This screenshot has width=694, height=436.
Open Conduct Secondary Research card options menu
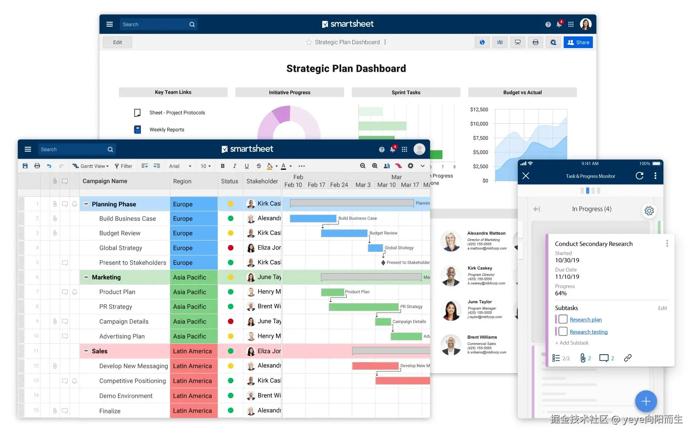point(667,244)
